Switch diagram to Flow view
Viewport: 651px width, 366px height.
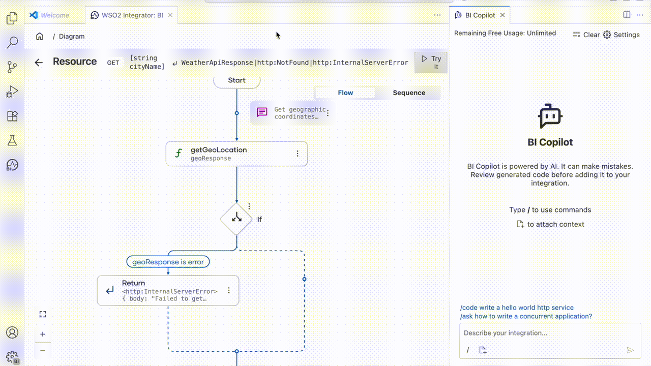(x=345, y=93)
